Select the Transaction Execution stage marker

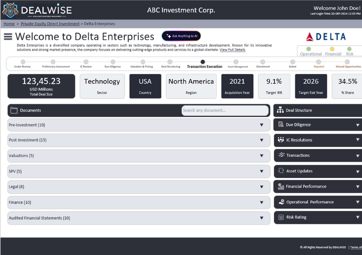point(203,62)
